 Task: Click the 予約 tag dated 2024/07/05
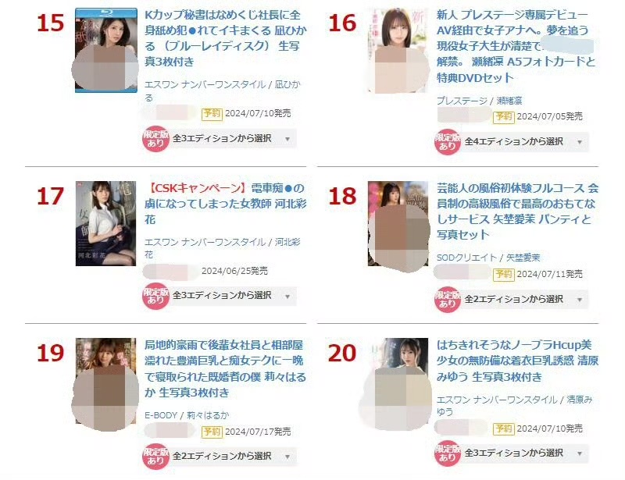503,117
